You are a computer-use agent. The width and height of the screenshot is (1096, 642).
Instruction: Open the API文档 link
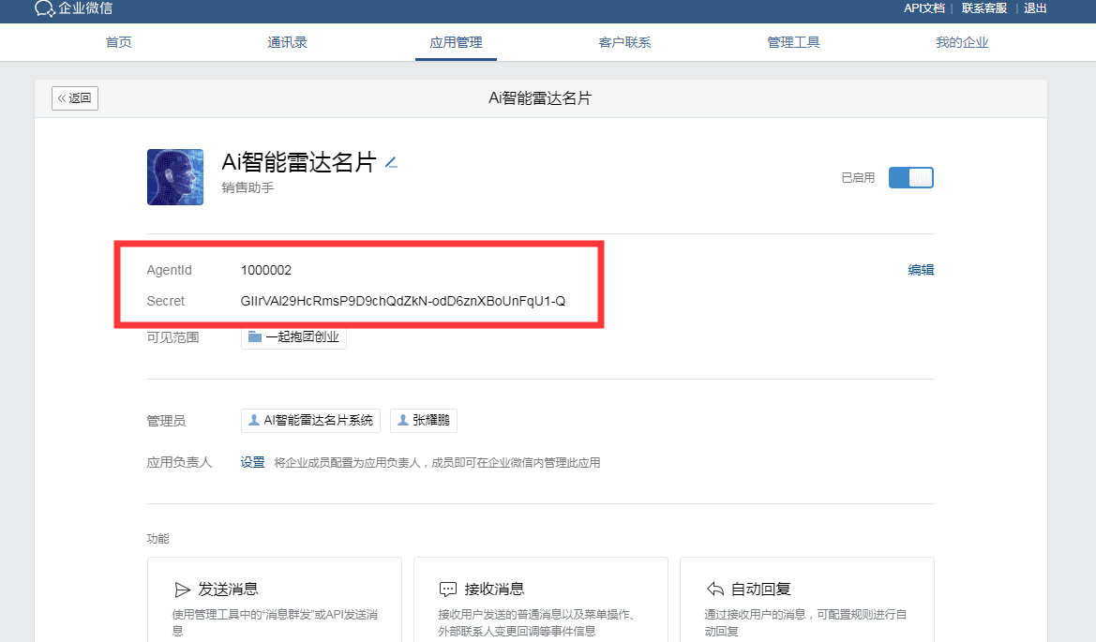[924, 8]
